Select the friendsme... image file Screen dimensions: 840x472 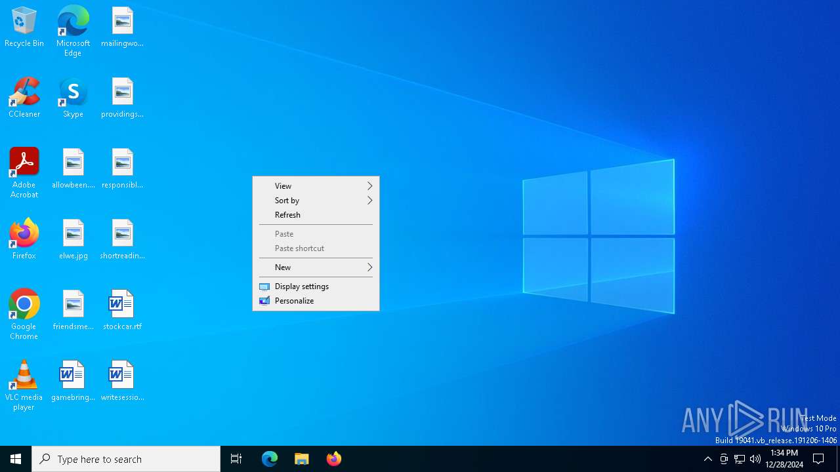[73, 311]
